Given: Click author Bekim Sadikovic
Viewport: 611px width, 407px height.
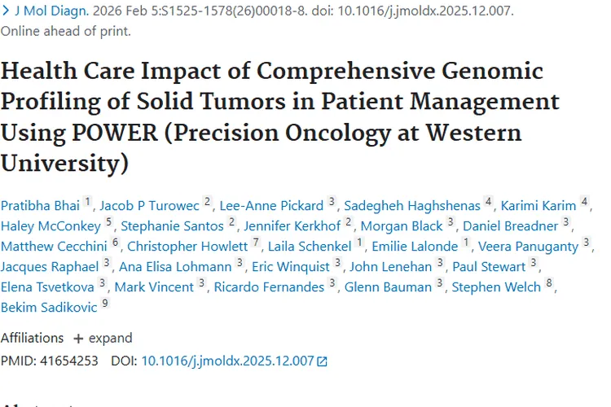Looking at the screenshot, I should pyautogui.click(x=49, y=307).
